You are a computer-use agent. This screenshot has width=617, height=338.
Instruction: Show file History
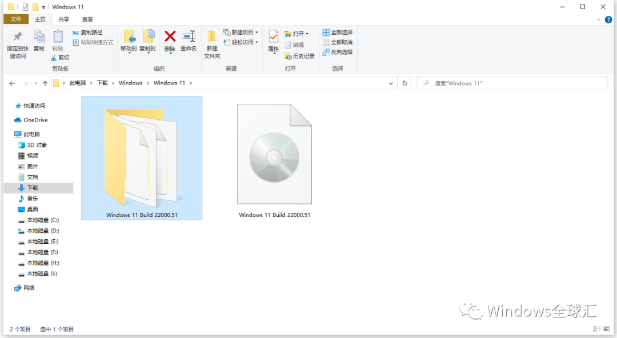(299, 57)
